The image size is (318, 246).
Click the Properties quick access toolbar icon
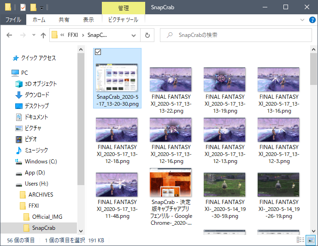coord(23,7)
